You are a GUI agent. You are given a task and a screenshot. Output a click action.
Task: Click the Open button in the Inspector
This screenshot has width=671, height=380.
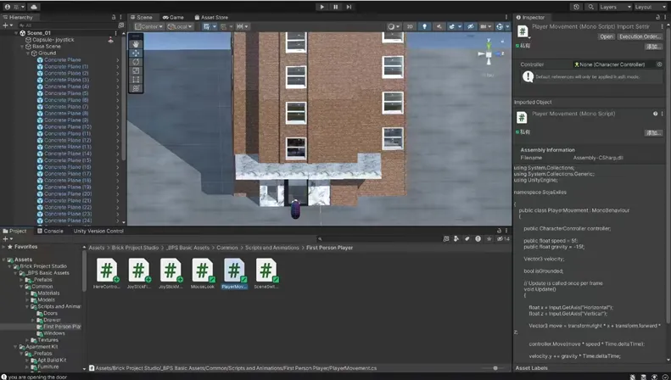[x=606, y=36]
